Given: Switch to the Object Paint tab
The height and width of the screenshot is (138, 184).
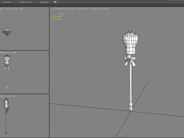Looking at the screenshot, I should (x=26, y=2).
